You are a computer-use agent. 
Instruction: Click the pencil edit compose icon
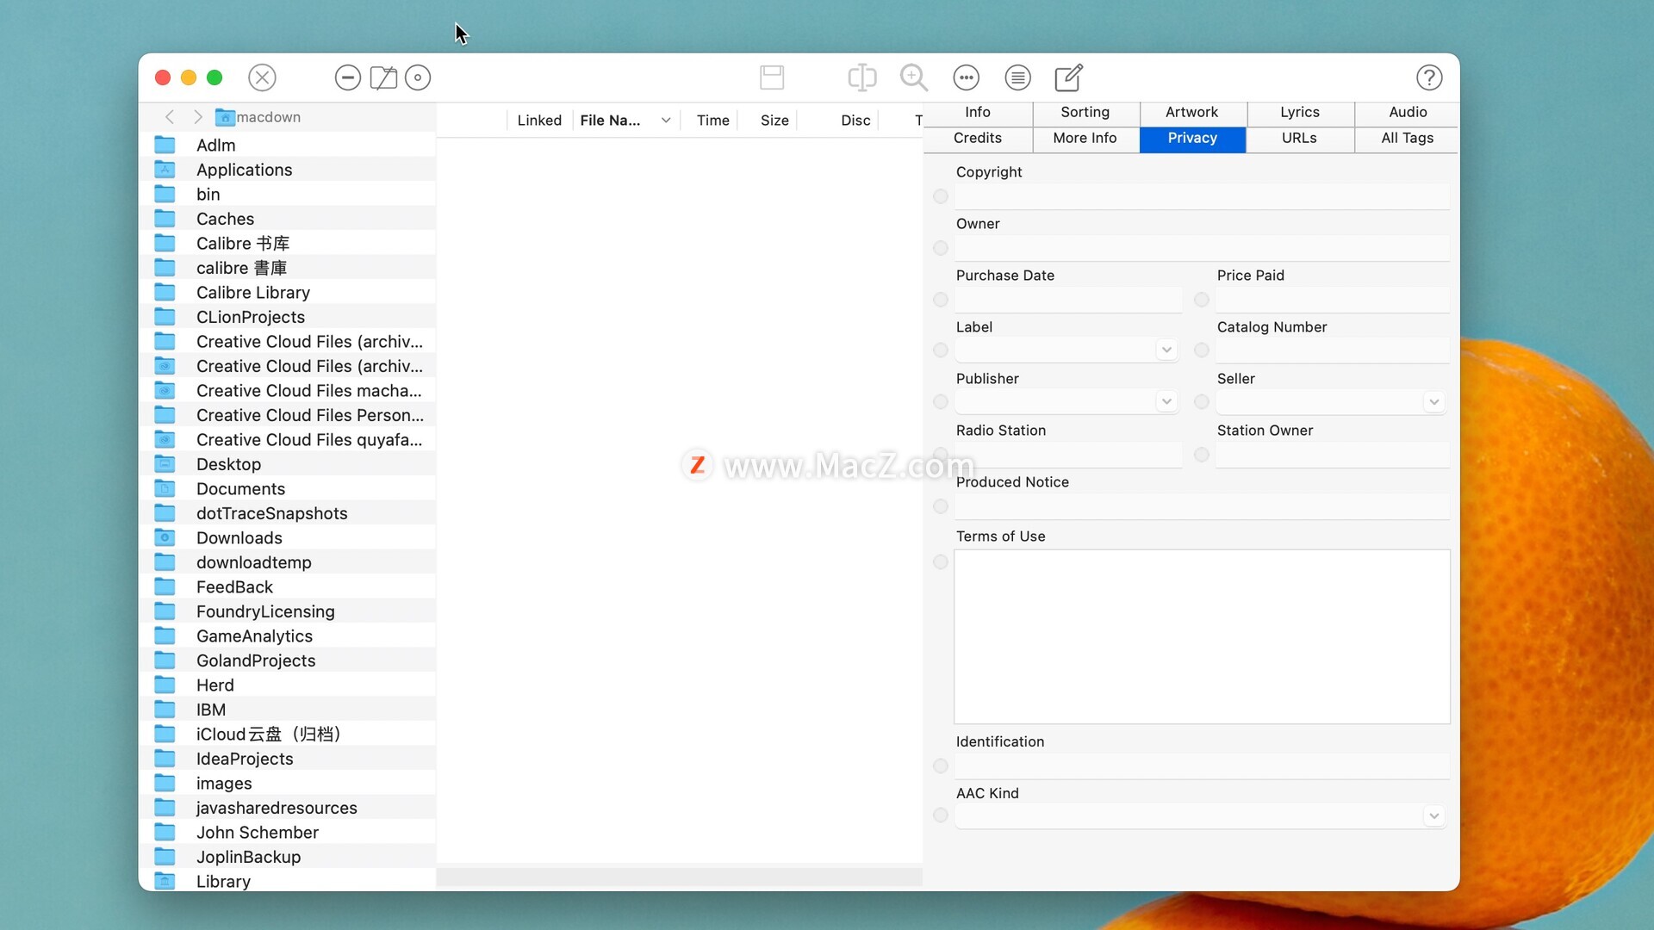click(x=1069, y=77)
